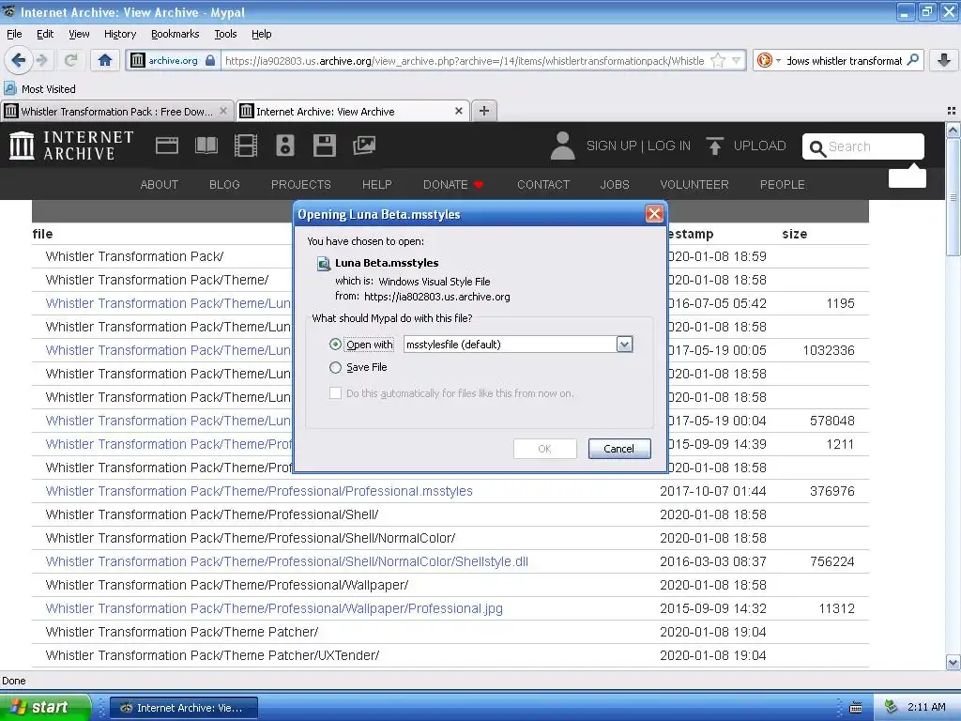The width and height of the screenshot is (961, 721).
Task: Select the Save File radio button
Action: pyautogui.click(x=335, y=367)
